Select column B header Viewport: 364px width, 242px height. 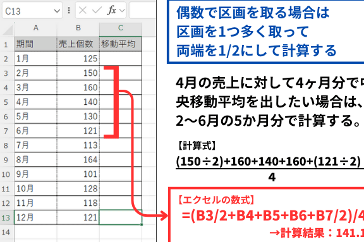pos(78,28)
